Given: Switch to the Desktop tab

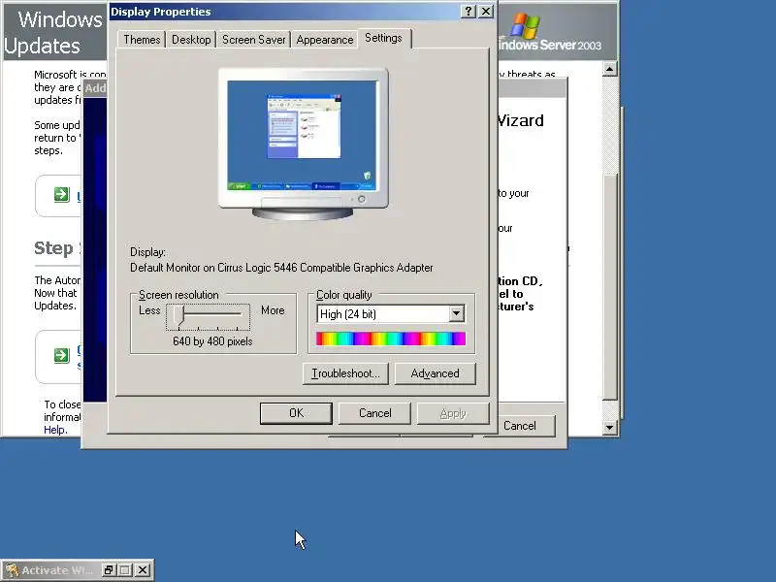Looking at the screenshot, I should (191, 40).
